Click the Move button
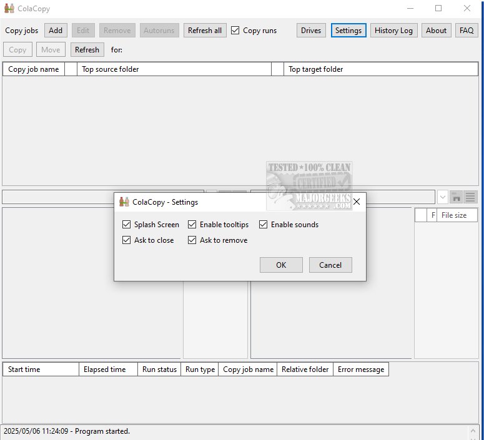 [x=51, y=50]
